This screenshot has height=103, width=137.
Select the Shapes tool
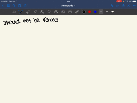[42, 12]
